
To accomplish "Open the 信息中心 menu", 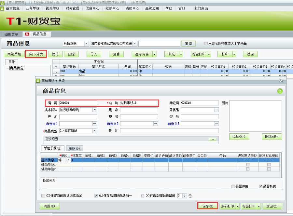I will pos(92,8).
